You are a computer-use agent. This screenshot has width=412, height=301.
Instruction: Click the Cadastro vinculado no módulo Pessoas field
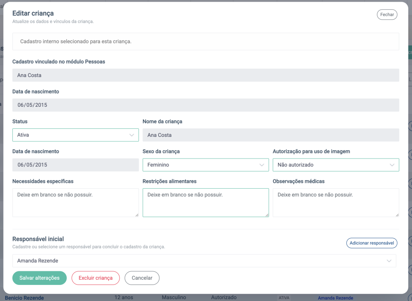(x=206, y=75)
